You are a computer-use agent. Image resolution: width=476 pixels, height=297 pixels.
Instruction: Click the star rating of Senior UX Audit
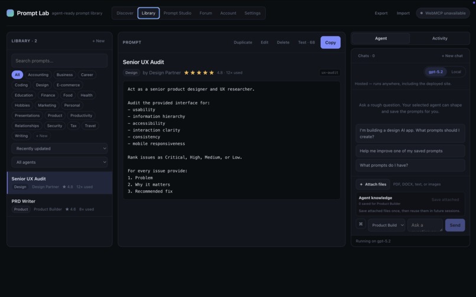[x=199, y=72]
